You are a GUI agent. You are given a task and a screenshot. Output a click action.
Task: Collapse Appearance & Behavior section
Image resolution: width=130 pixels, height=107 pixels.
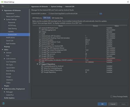[2, 10]
